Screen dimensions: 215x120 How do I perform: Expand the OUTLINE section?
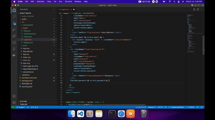pos(23,101)
